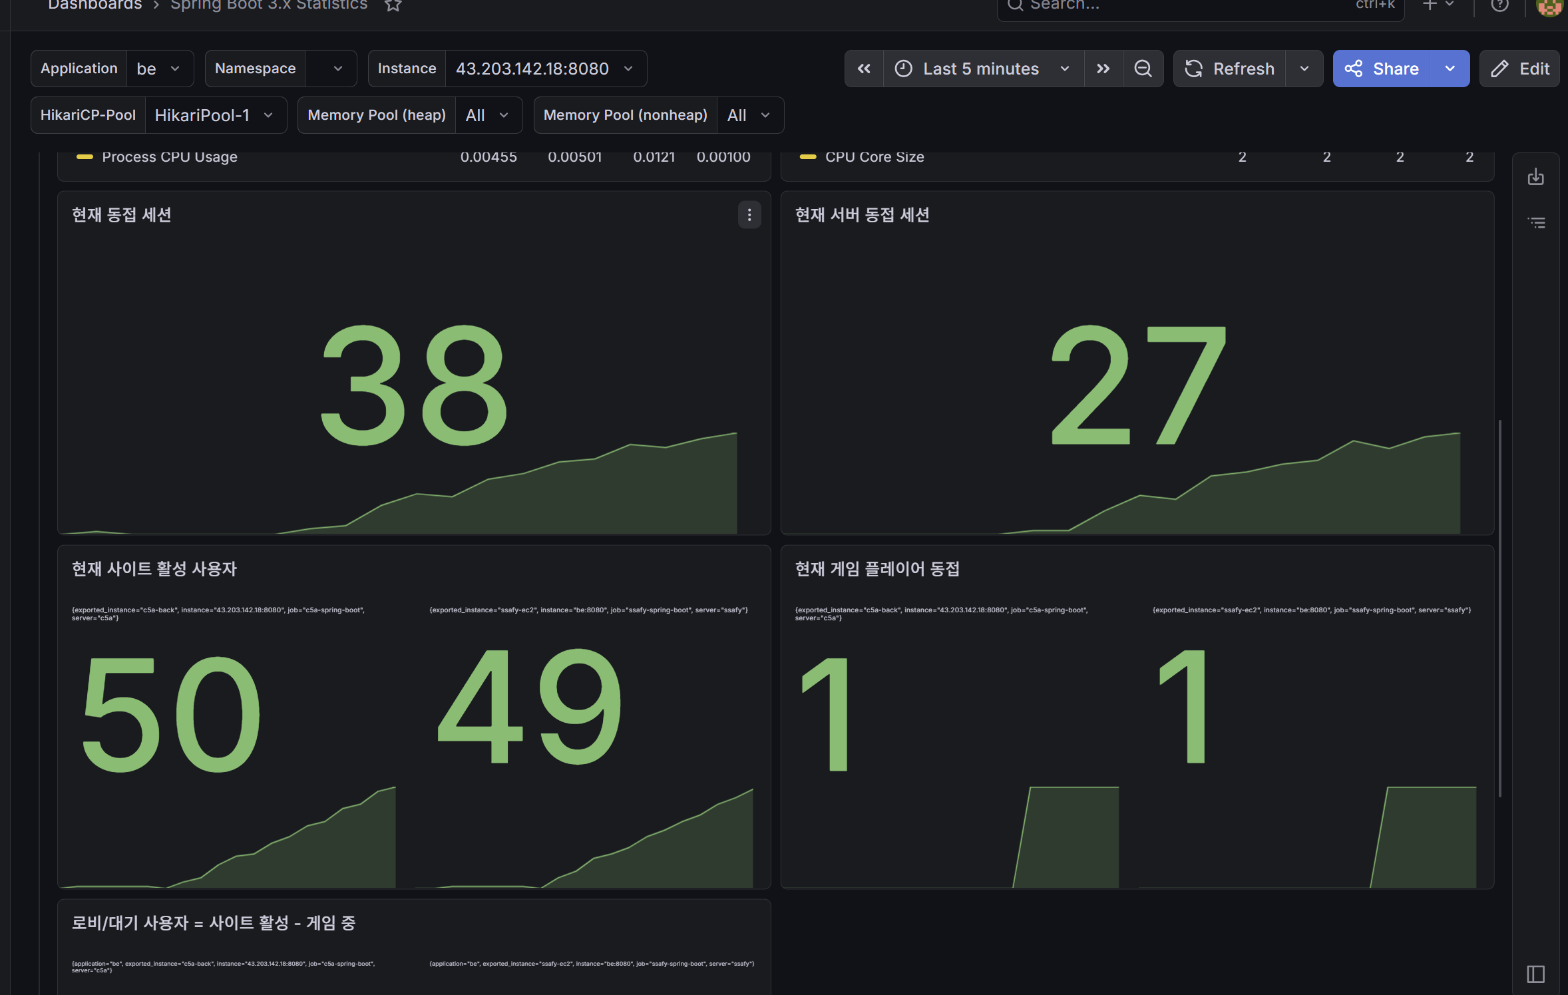Open the help question mark menu
Viewport: 1568px width, 995px height.
1499,5
